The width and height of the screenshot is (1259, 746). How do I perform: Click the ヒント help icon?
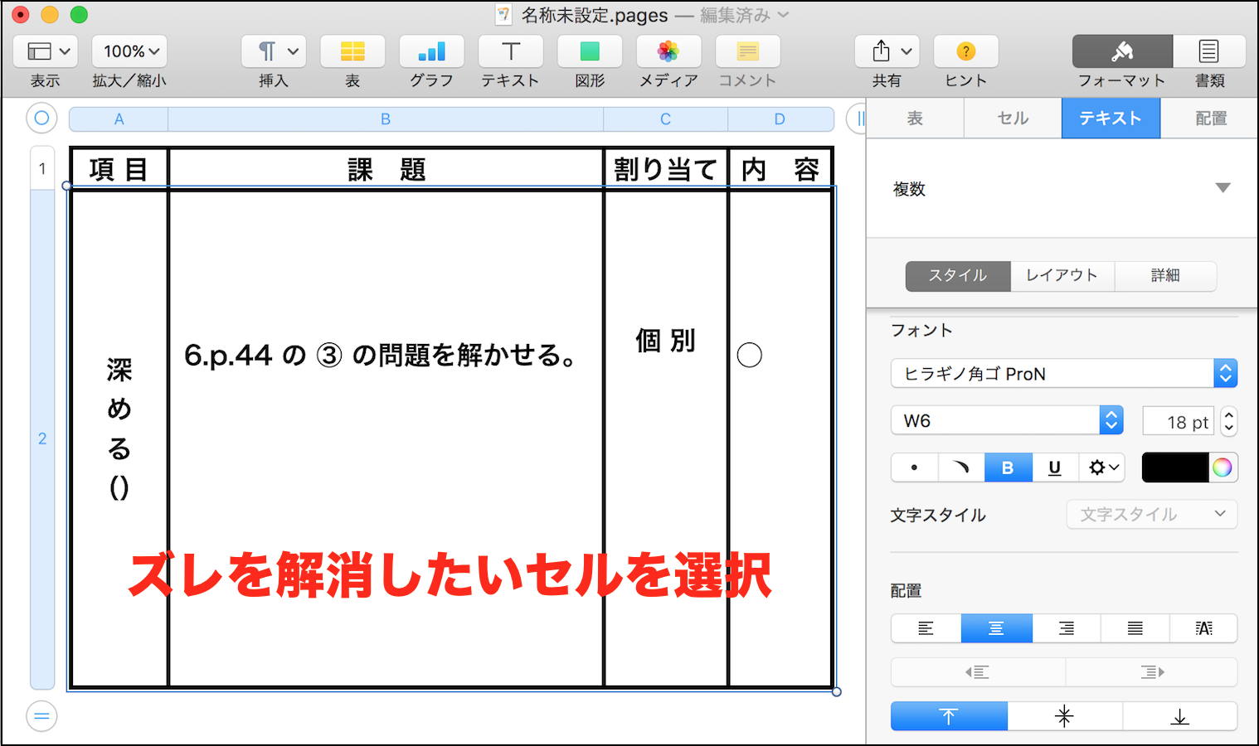point(965,52)
